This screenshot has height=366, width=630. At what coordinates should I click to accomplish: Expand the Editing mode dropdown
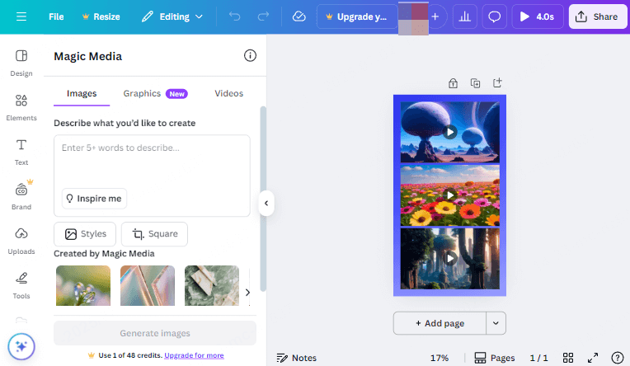172,16
